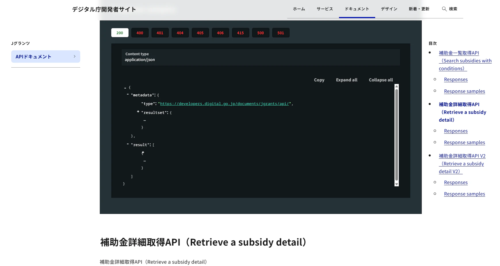Open ドキュメント in the top navigation
500x266 pixels.
(x=357, y=9)
